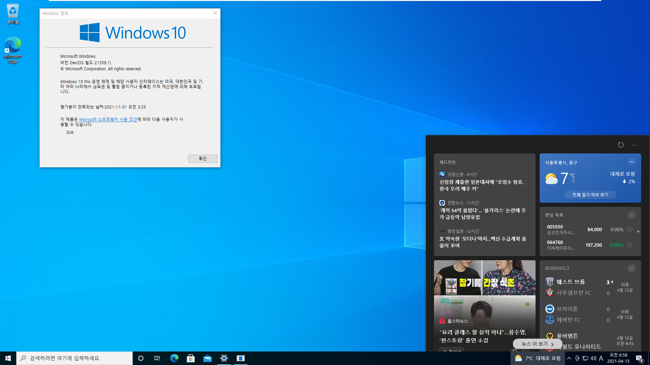Image resolution: width=650 pixels, height=365 pixels.
Task: Open the feed panel more options menu
Action: click(x=634, y=145)
